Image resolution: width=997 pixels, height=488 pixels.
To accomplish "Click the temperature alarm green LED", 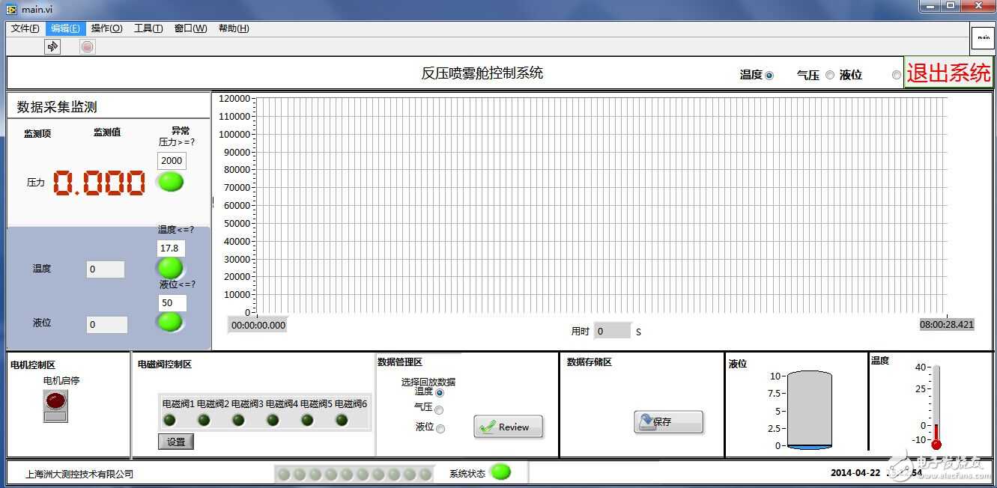I will [x=171, y=267].
